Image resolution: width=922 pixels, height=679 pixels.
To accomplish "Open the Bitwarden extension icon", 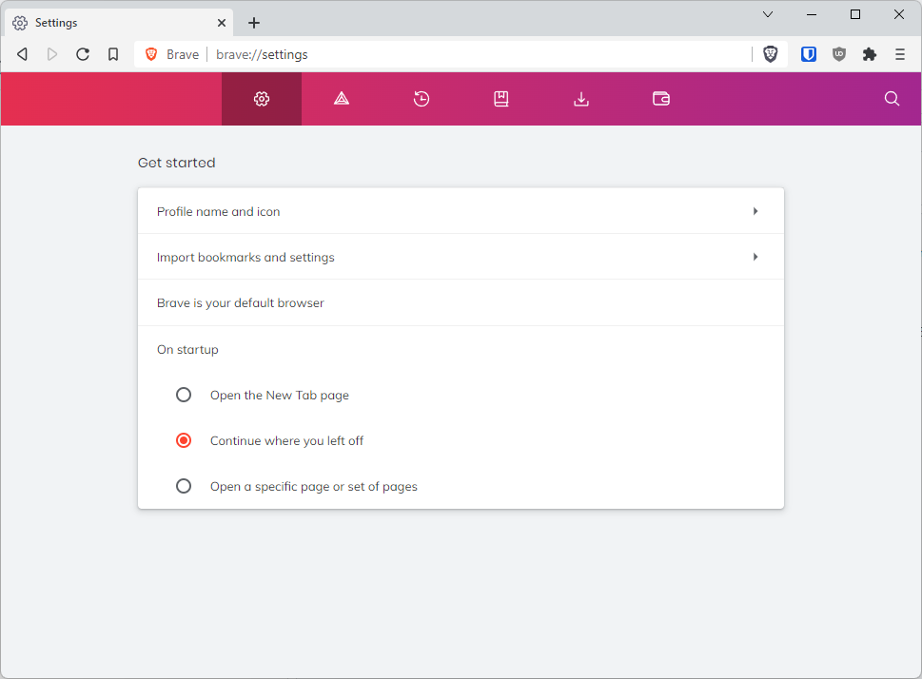I will (809, 54).
